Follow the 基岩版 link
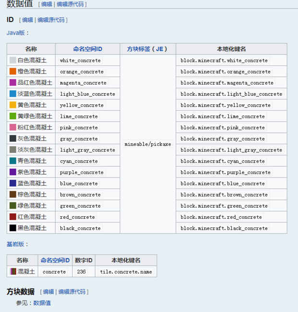The height and width of the screenshot is (312, 298). coord(15,244)
